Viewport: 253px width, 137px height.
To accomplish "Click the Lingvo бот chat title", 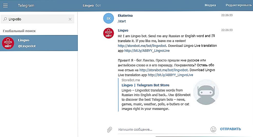I will click(x=92, y=5).
